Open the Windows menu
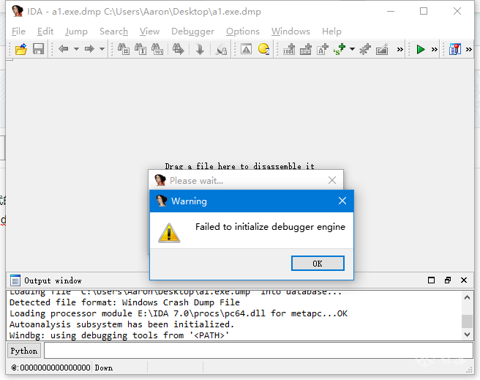This screenshot has height=380, width=480. tap(290, 31)
